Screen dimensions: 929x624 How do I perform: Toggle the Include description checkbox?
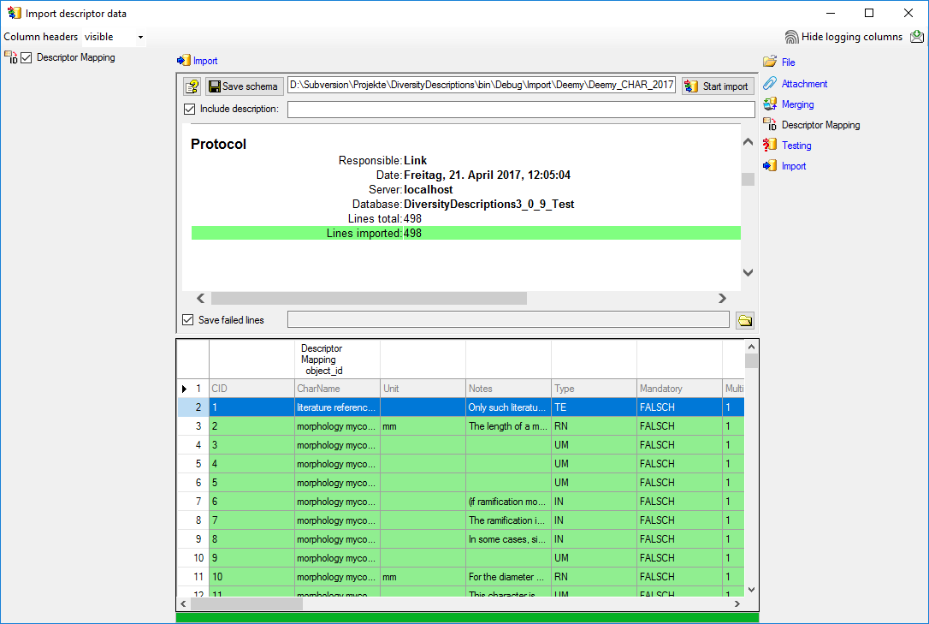190,110
